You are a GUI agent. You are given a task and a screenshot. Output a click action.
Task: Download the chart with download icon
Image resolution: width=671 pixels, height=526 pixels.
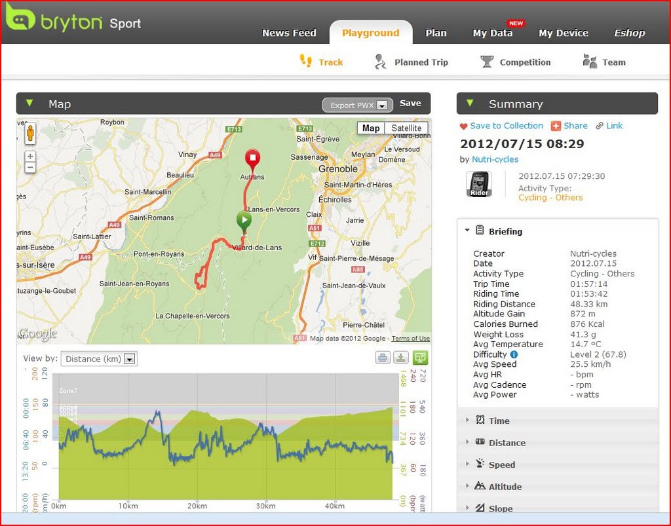tap(401, 358)
